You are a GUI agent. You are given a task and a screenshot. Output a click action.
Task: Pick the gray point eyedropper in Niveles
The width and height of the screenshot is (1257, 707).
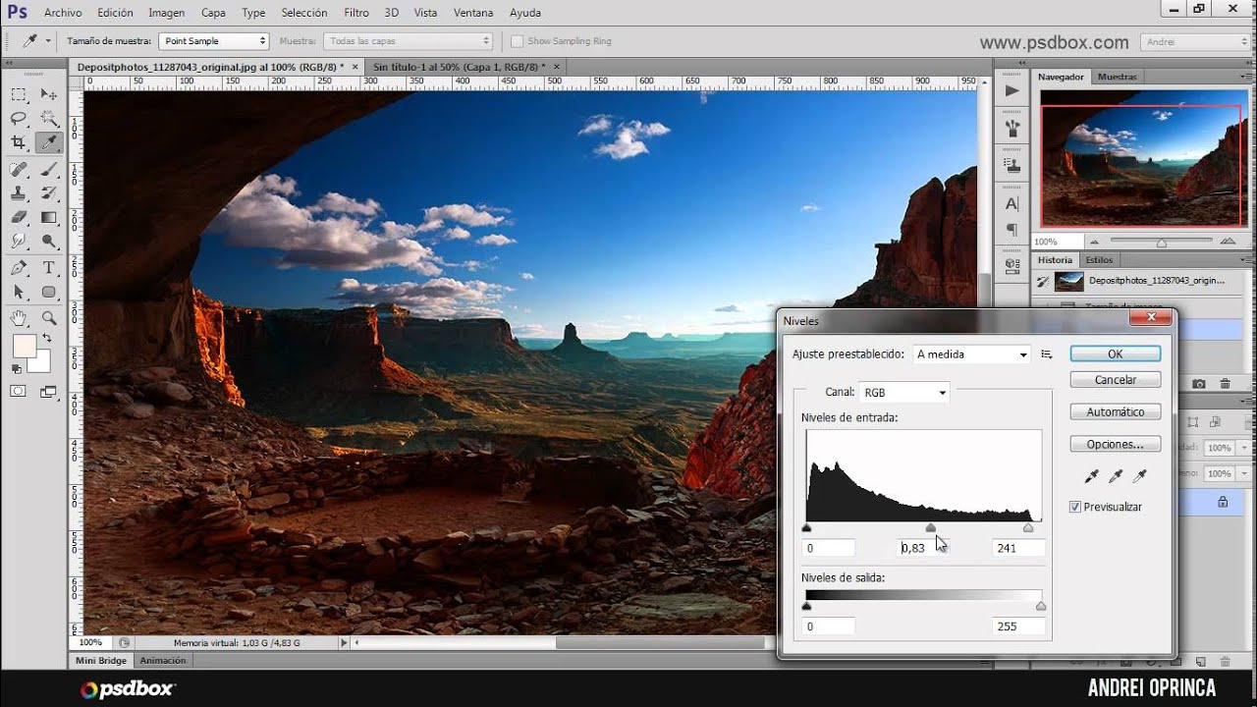1116,476
